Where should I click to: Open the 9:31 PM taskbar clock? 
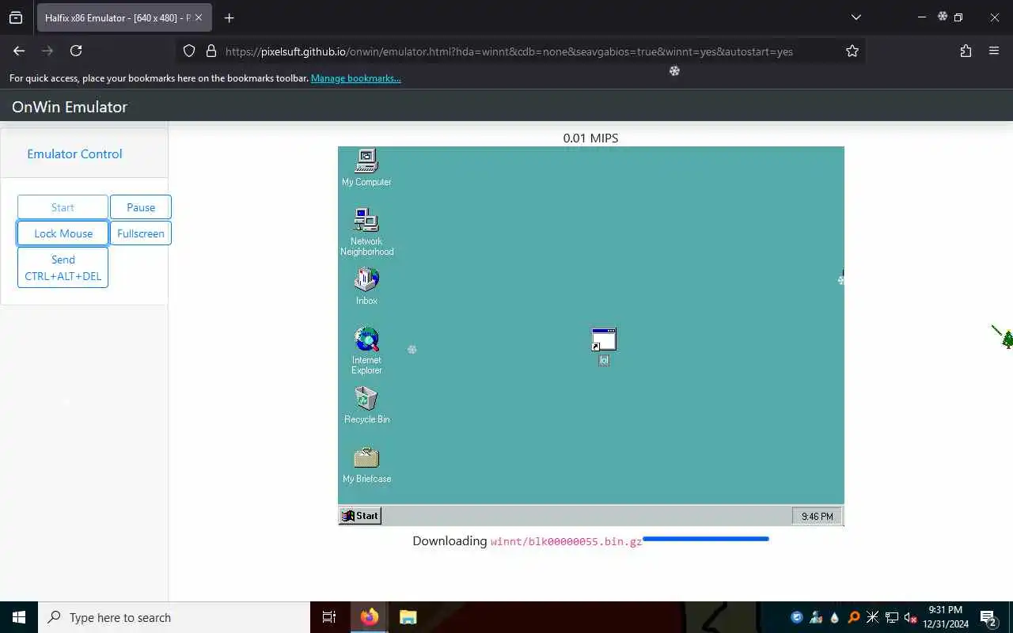[946, 617]
